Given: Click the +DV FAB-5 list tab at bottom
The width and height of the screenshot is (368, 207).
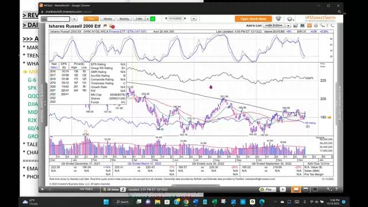Looking at the screenshot, I should pyautogui.click(x=86, y=189).
